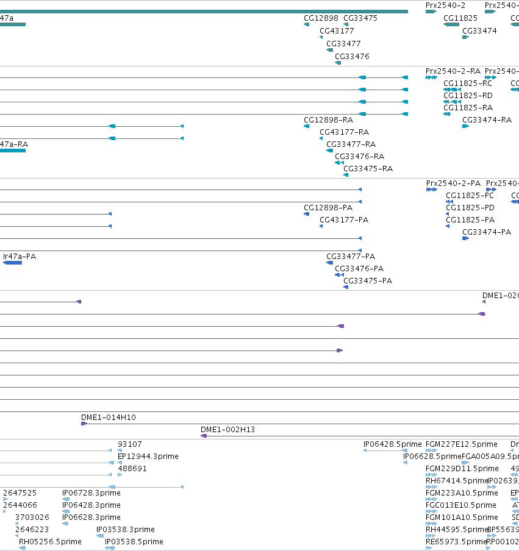Open the IP06628.3prime EST label

(x=91, y=517)
